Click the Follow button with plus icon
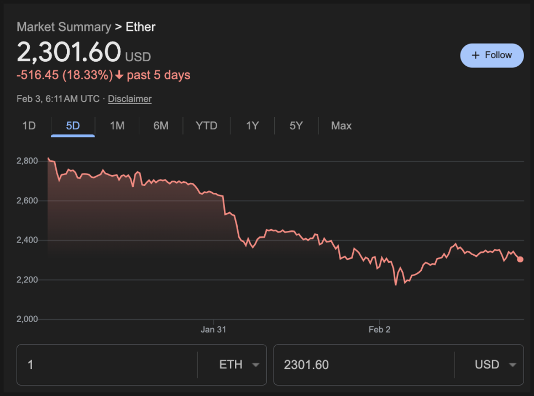This screenshot has width=534, height=396. click(x=491, y=55)
